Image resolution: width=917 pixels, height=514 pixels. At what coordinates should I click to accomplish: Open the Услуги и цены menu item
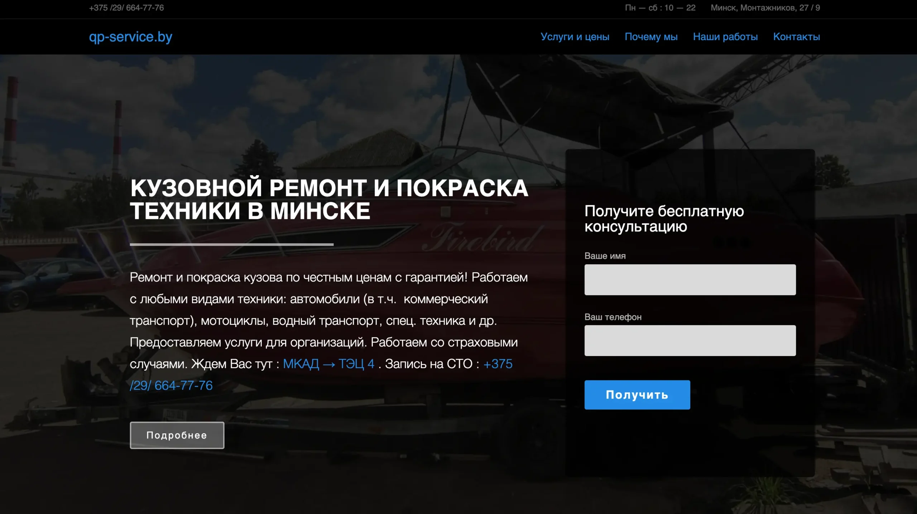[575, 37]
